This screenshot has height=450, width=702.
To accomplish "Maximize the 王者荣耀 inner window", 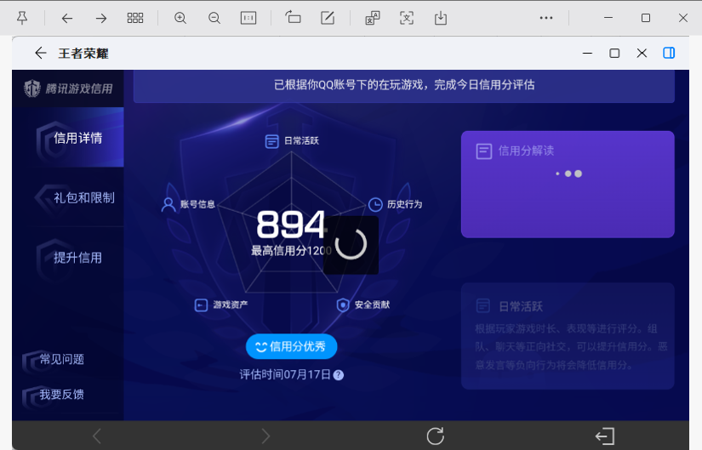I will click(x=614, y=53).
